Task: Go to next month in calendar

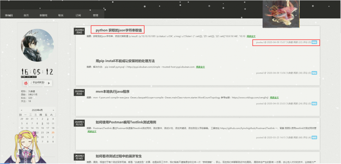Action: (x=53, y=110)
